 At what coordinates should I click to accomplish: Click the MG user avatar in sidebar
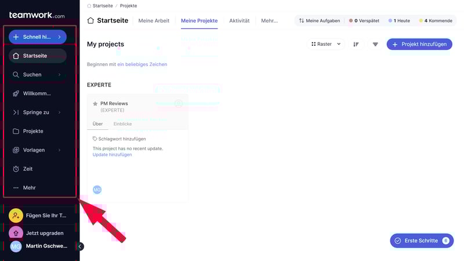pyautogui.click(x=16, y=246)
